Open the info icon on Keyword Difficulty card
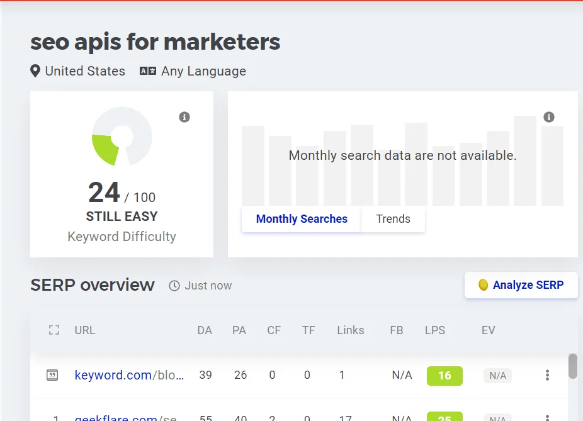583x421 pixels. pos(184,116)
